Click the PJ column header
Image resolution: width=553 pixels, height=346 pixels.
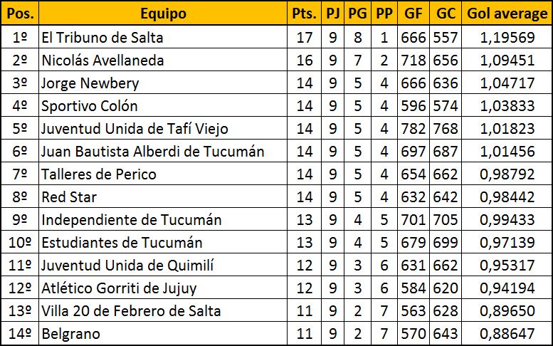[x=333, y=14]
